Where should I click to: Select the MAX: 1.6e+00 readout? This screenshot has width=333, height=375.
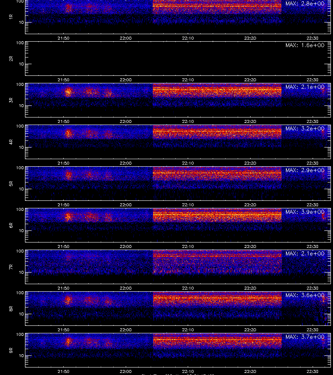point(305,45)
